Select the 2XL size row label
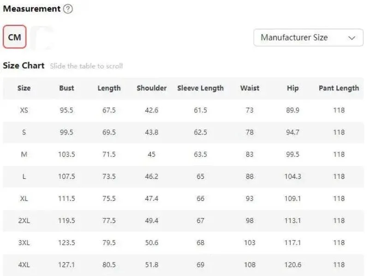The height and width of the screenshot is (276, 369). point(24,221)
